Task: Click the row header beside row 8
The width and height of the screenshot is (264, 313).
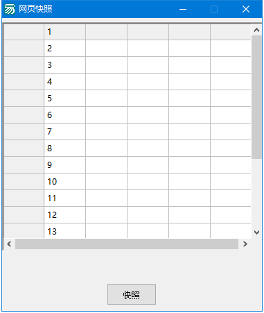Action: (24, 149)
